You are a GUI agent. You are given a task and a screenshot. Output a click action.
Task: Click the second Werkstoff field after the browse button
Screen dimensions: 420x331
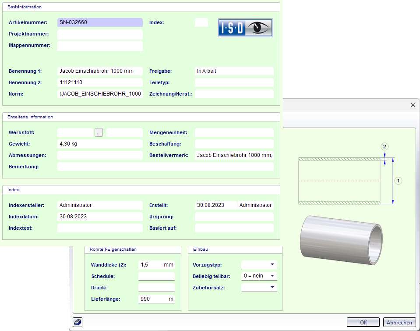(x=124, y=132)
